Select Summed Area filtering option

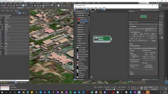pyautogui.click(x=132, y=56)
